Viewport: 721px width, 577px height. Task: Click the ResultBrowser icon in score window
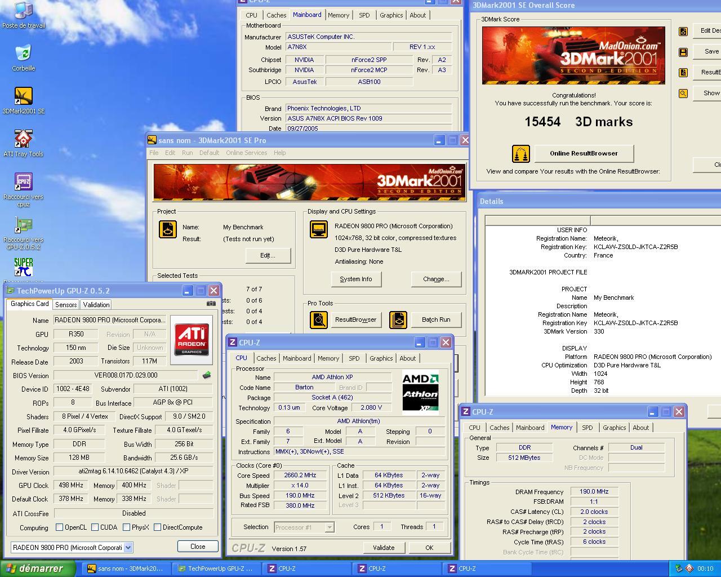(683, 73)
